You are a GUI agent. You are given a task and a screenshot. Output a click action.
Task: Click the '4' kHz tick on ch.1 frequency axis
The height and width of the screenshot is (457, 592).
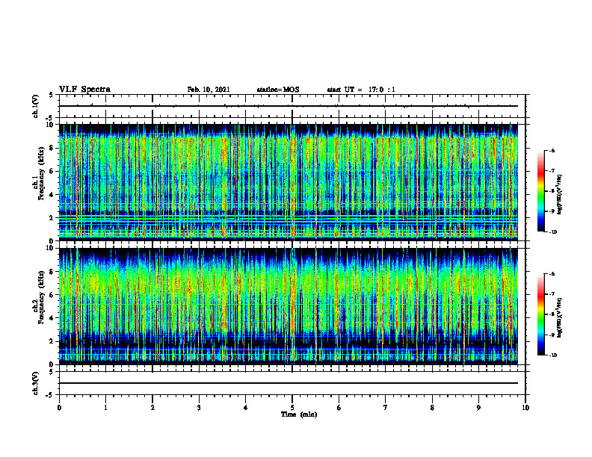point(52,195)
